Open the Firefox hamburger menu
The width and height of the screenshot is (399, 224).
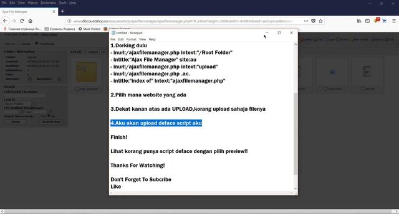[x=393, y=21]
